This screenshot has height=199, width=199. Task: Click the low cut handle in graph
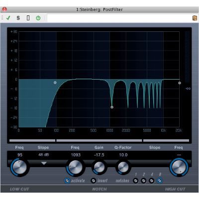tap(55, 83)
